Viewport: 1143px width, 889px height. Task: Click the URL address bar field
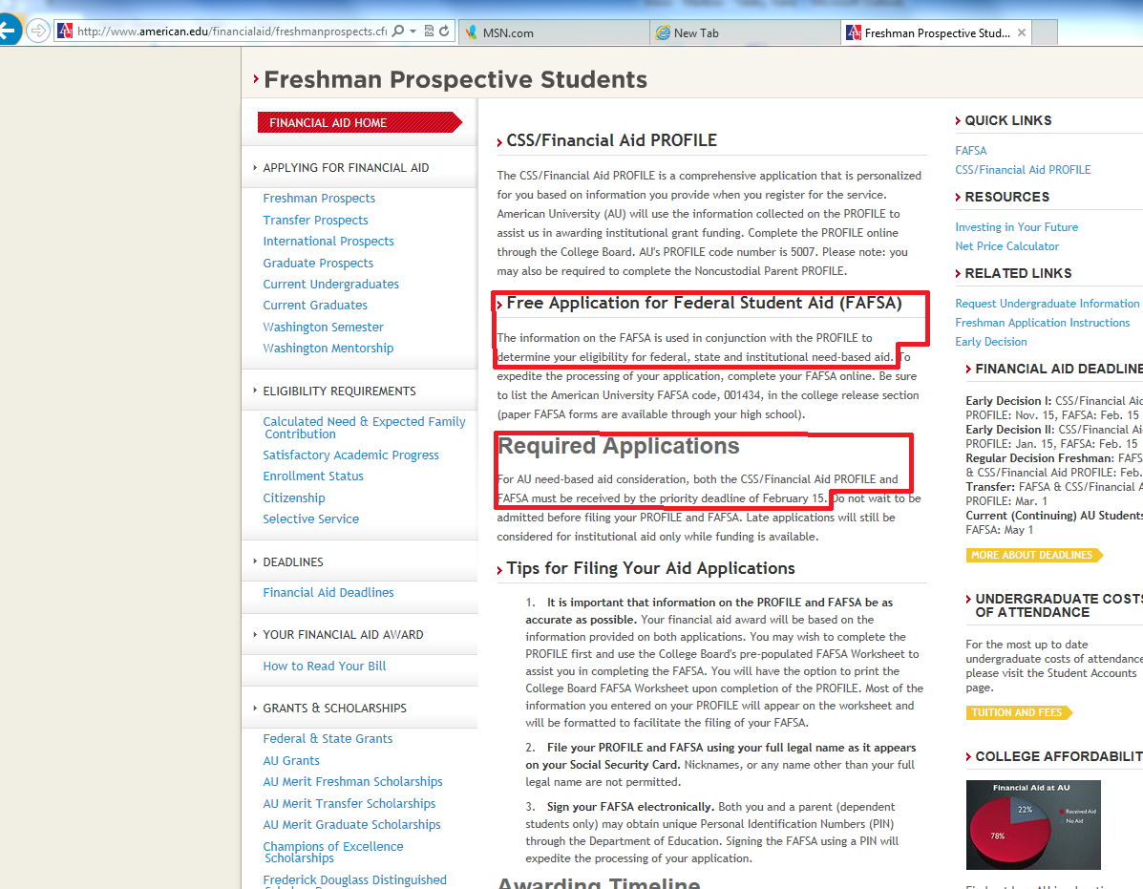tap(229, 32)
